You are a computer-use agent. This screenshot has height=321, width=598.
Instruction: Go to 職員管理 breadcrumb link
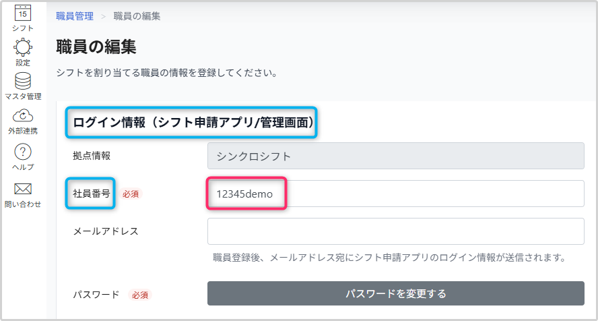point(75,16)
